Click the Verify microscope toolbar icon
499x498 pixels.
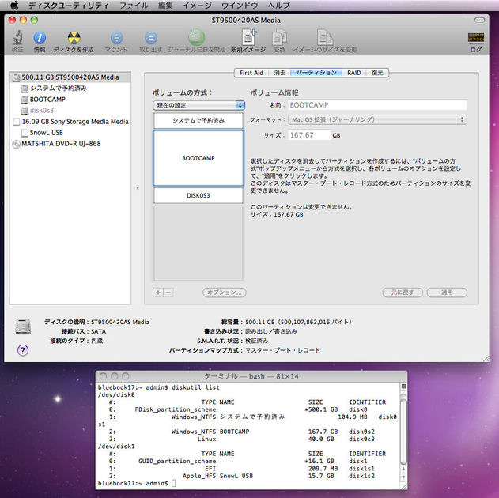click(x=17, y=38)
